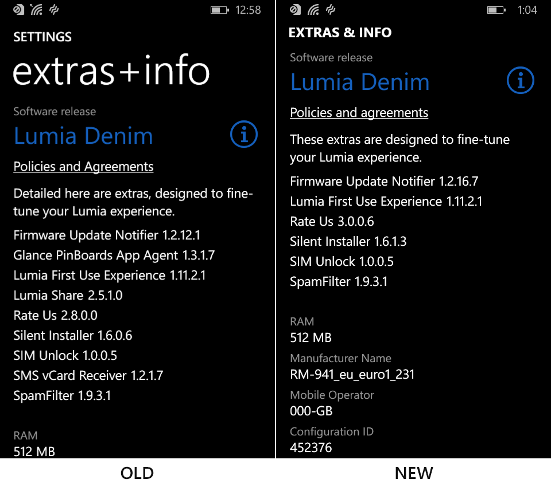Tap the info icon in the NEW screen
This screenshot has height=487, width=551.
(521, 80)
